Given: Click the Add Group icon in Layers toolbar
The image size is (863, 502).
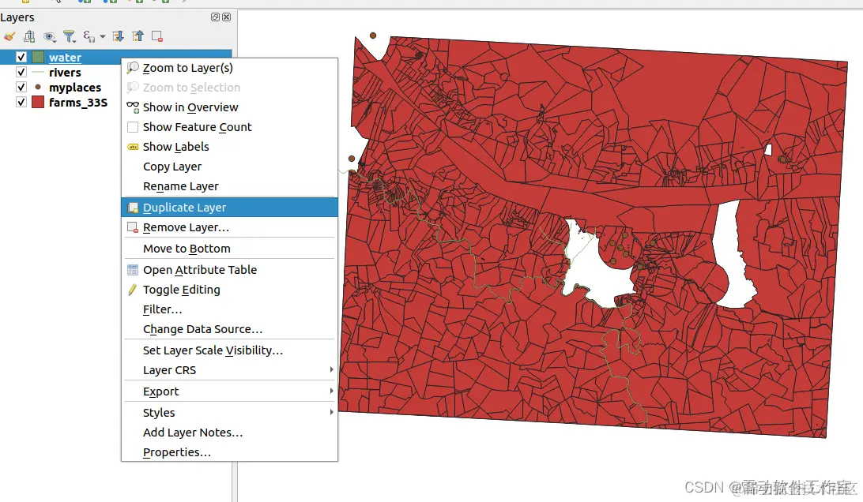Looking at the screenshot, I should click(29, 37).
